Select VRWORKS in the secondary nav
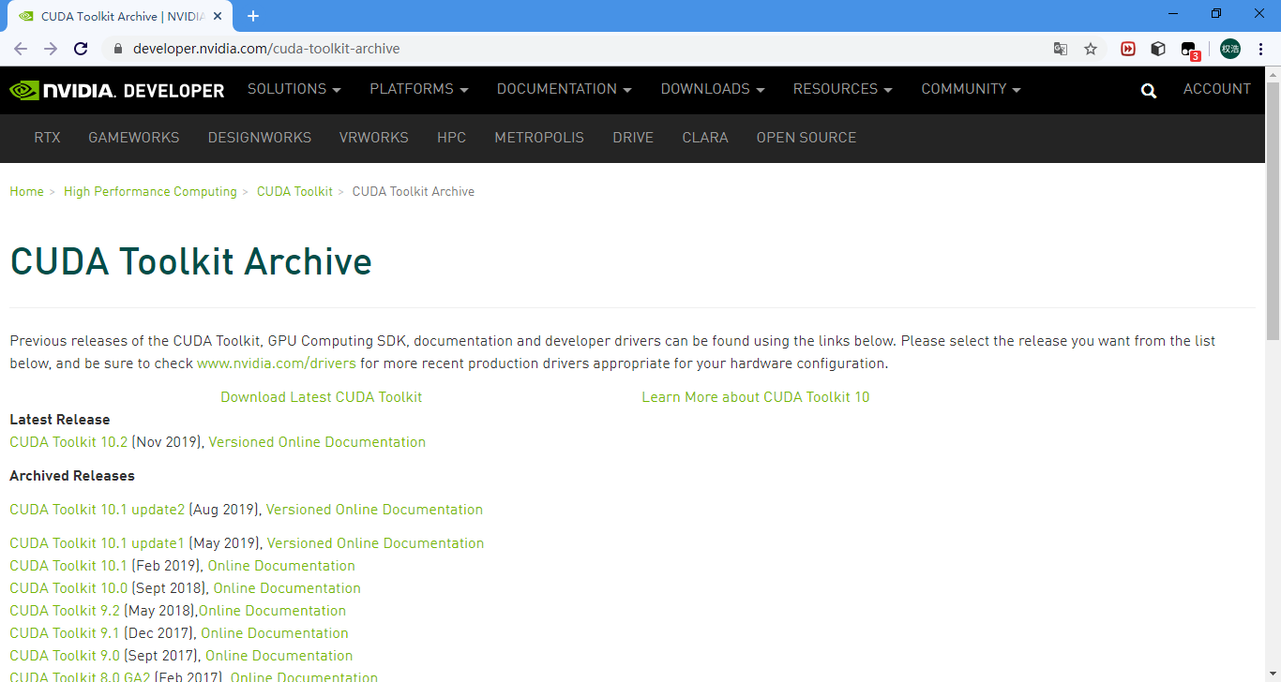The image size is (1281, 682). pyautogui.click(x=374, y=138)
